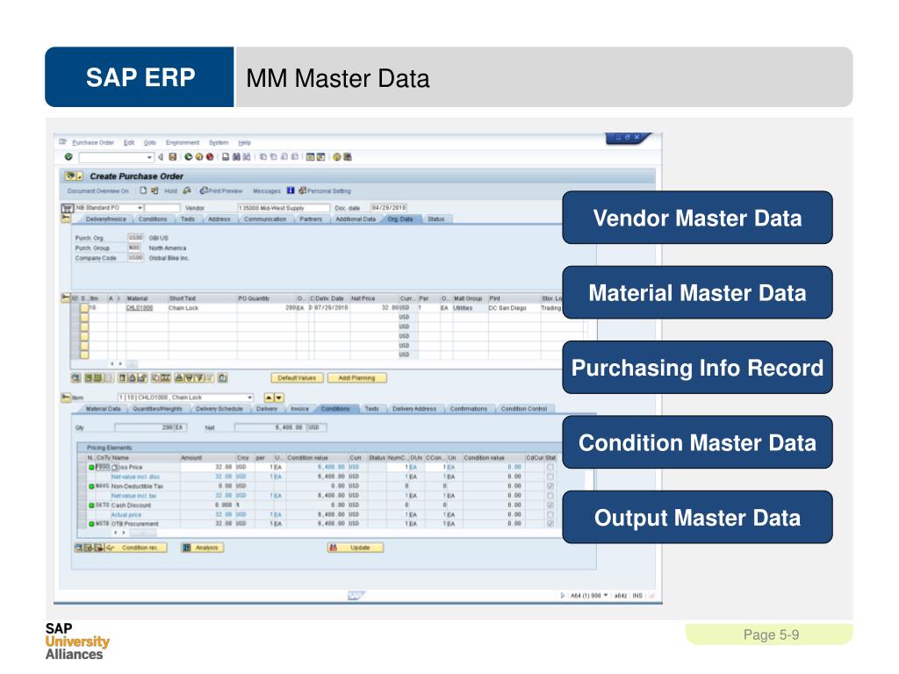Click the next item down-arrow button
The image size is (899, 674).
coord(279,398)
